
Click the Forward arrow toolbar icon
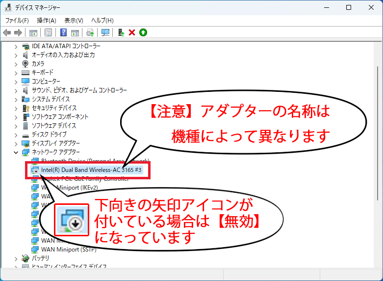point(18,32)
